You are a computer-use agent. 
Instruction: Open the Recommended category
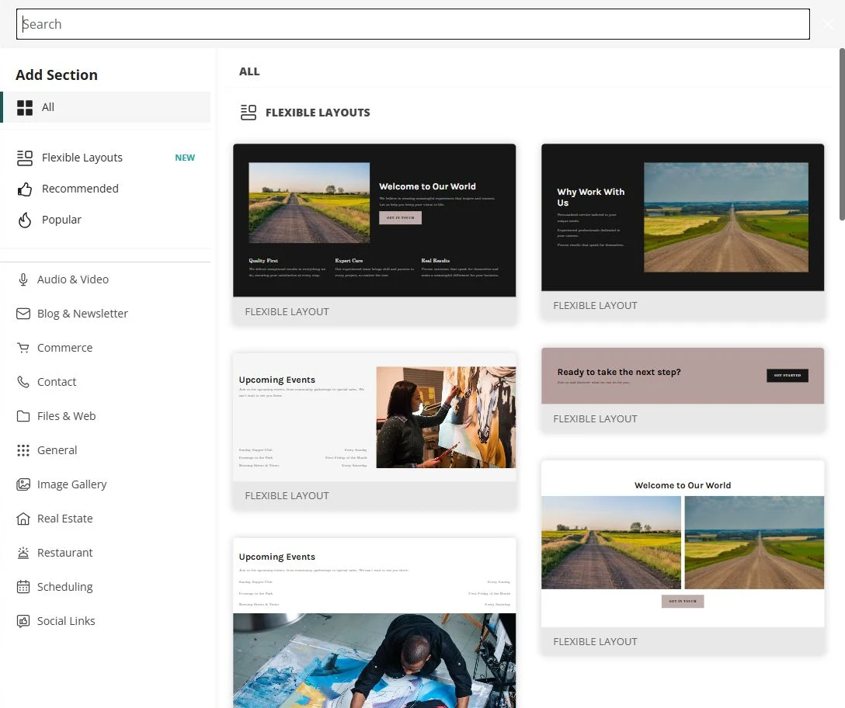point(106,189)
